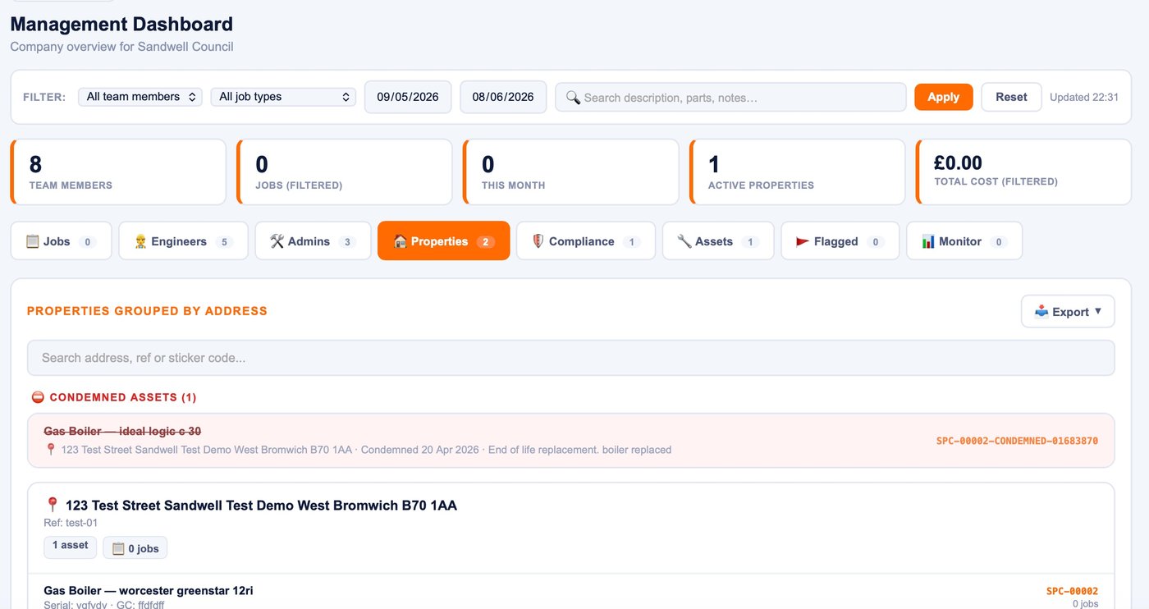Click the end date field 08/06/2026
The width and height of the screenshot is (1149, 609).
tap(503, 97)
